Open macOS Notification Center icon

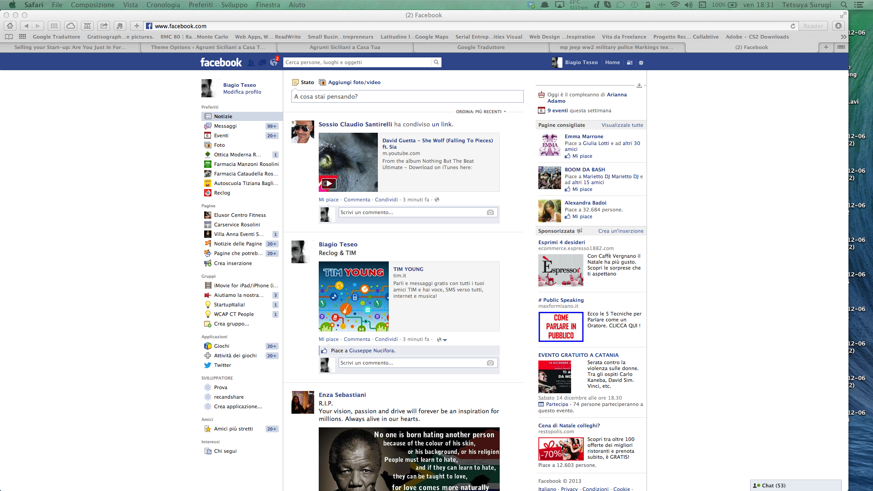point(859,5)
